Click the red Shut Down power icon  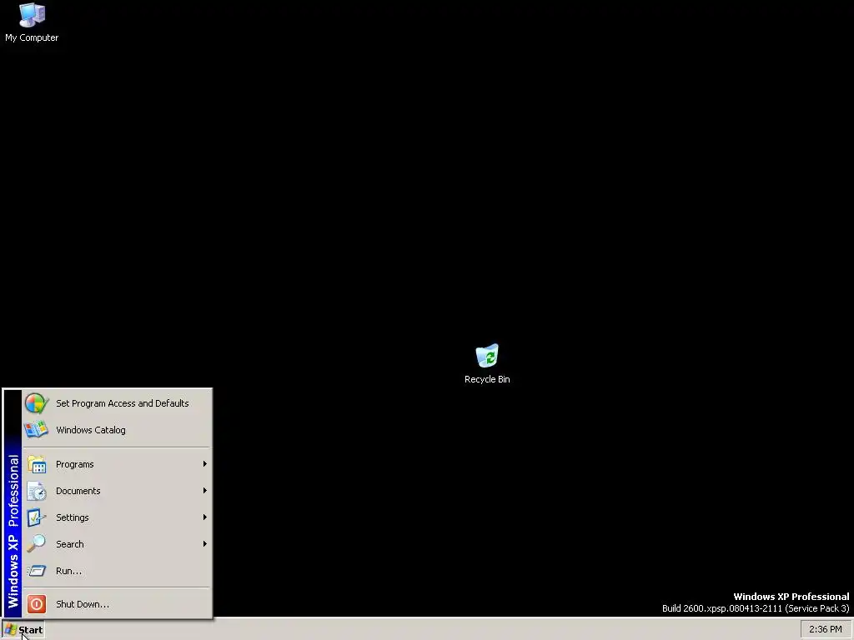pyautogui.click(x=37, y=604)
